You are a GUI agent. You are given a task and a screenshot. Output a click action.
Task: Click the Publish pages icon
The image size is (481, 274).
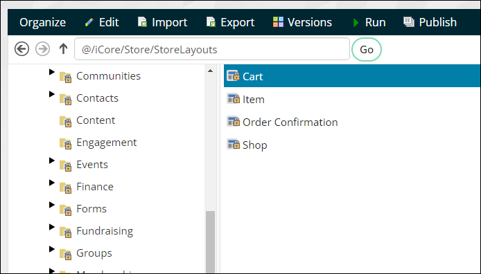[409, 22]
